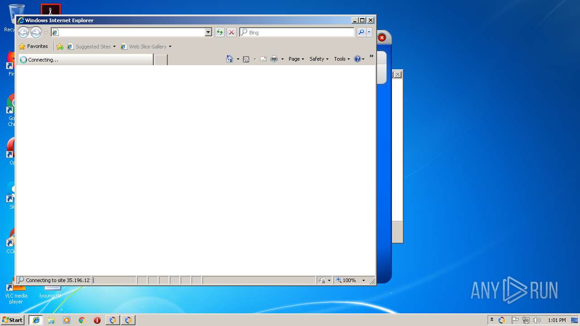Open a new blank tab
Screen dimensions: 580x326
point(161,60)
